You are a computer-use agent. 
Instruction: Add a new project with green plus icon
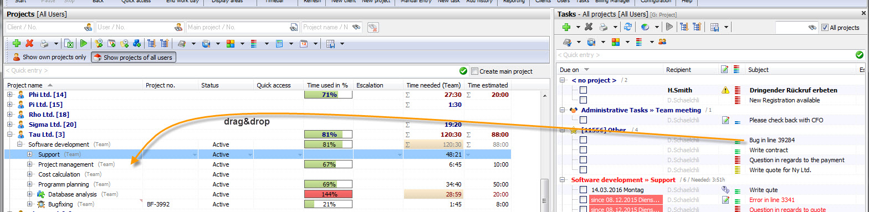pyautogui.click(x=17, y=43)
